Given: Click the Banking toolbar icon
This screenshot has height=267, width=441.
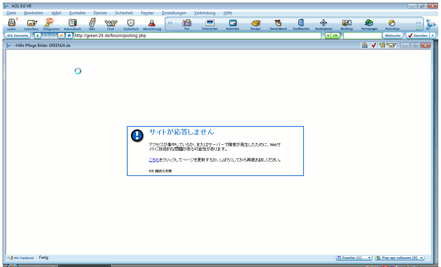Looking at the screenshot, I should [346, 23].
